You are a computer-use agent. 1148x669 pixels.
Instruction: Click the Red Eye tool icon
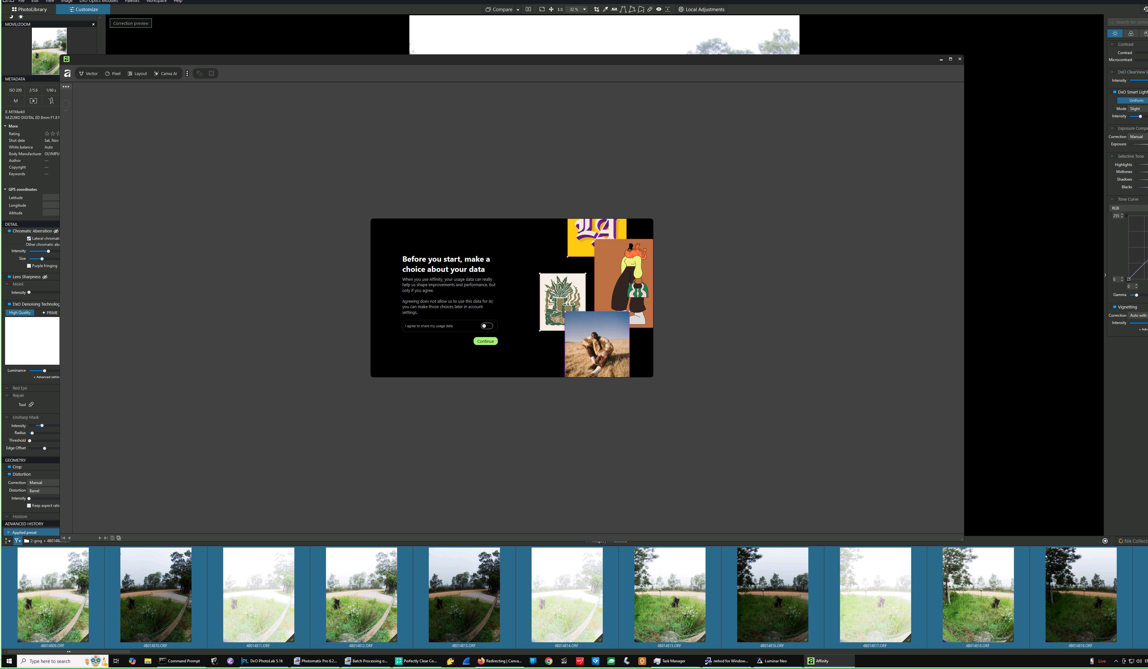[x=659, y=9]
